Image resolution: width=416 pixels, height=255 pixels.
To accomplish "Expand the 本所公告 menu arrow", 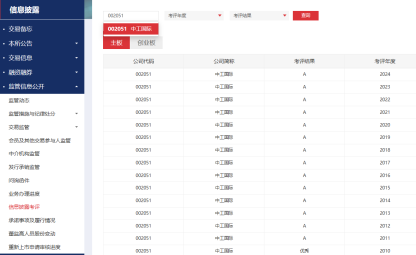I will [76, 43].
